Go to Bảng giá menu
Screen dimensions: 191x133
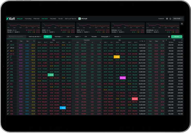(x=20, y=19)
